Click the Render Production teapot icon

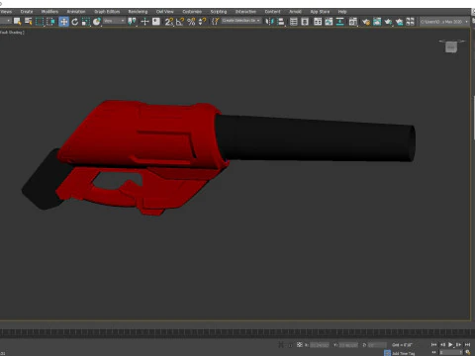pos(388,22)
